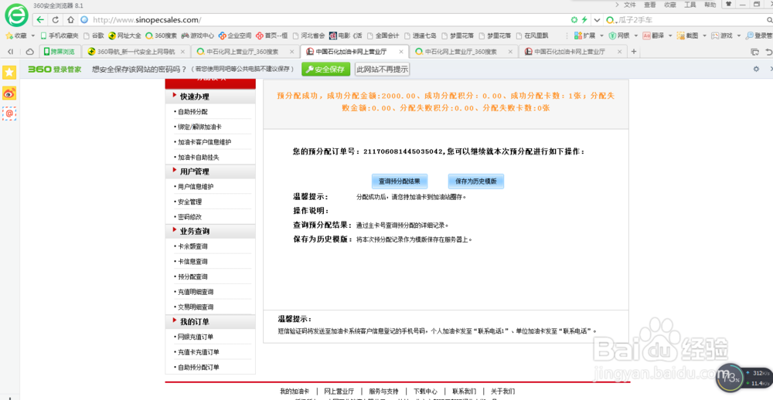Screen dimensions: 773x400
Task: Open the tab list window icon
Action: (754, 51)
